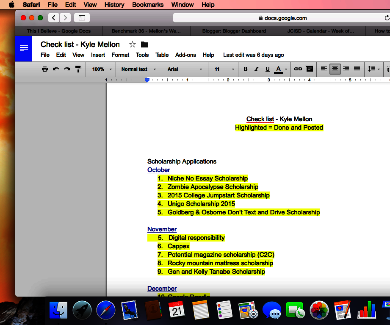Open the Docs Tools menu
The width and height of the screenshot is (390, 325).
(142, 55)
